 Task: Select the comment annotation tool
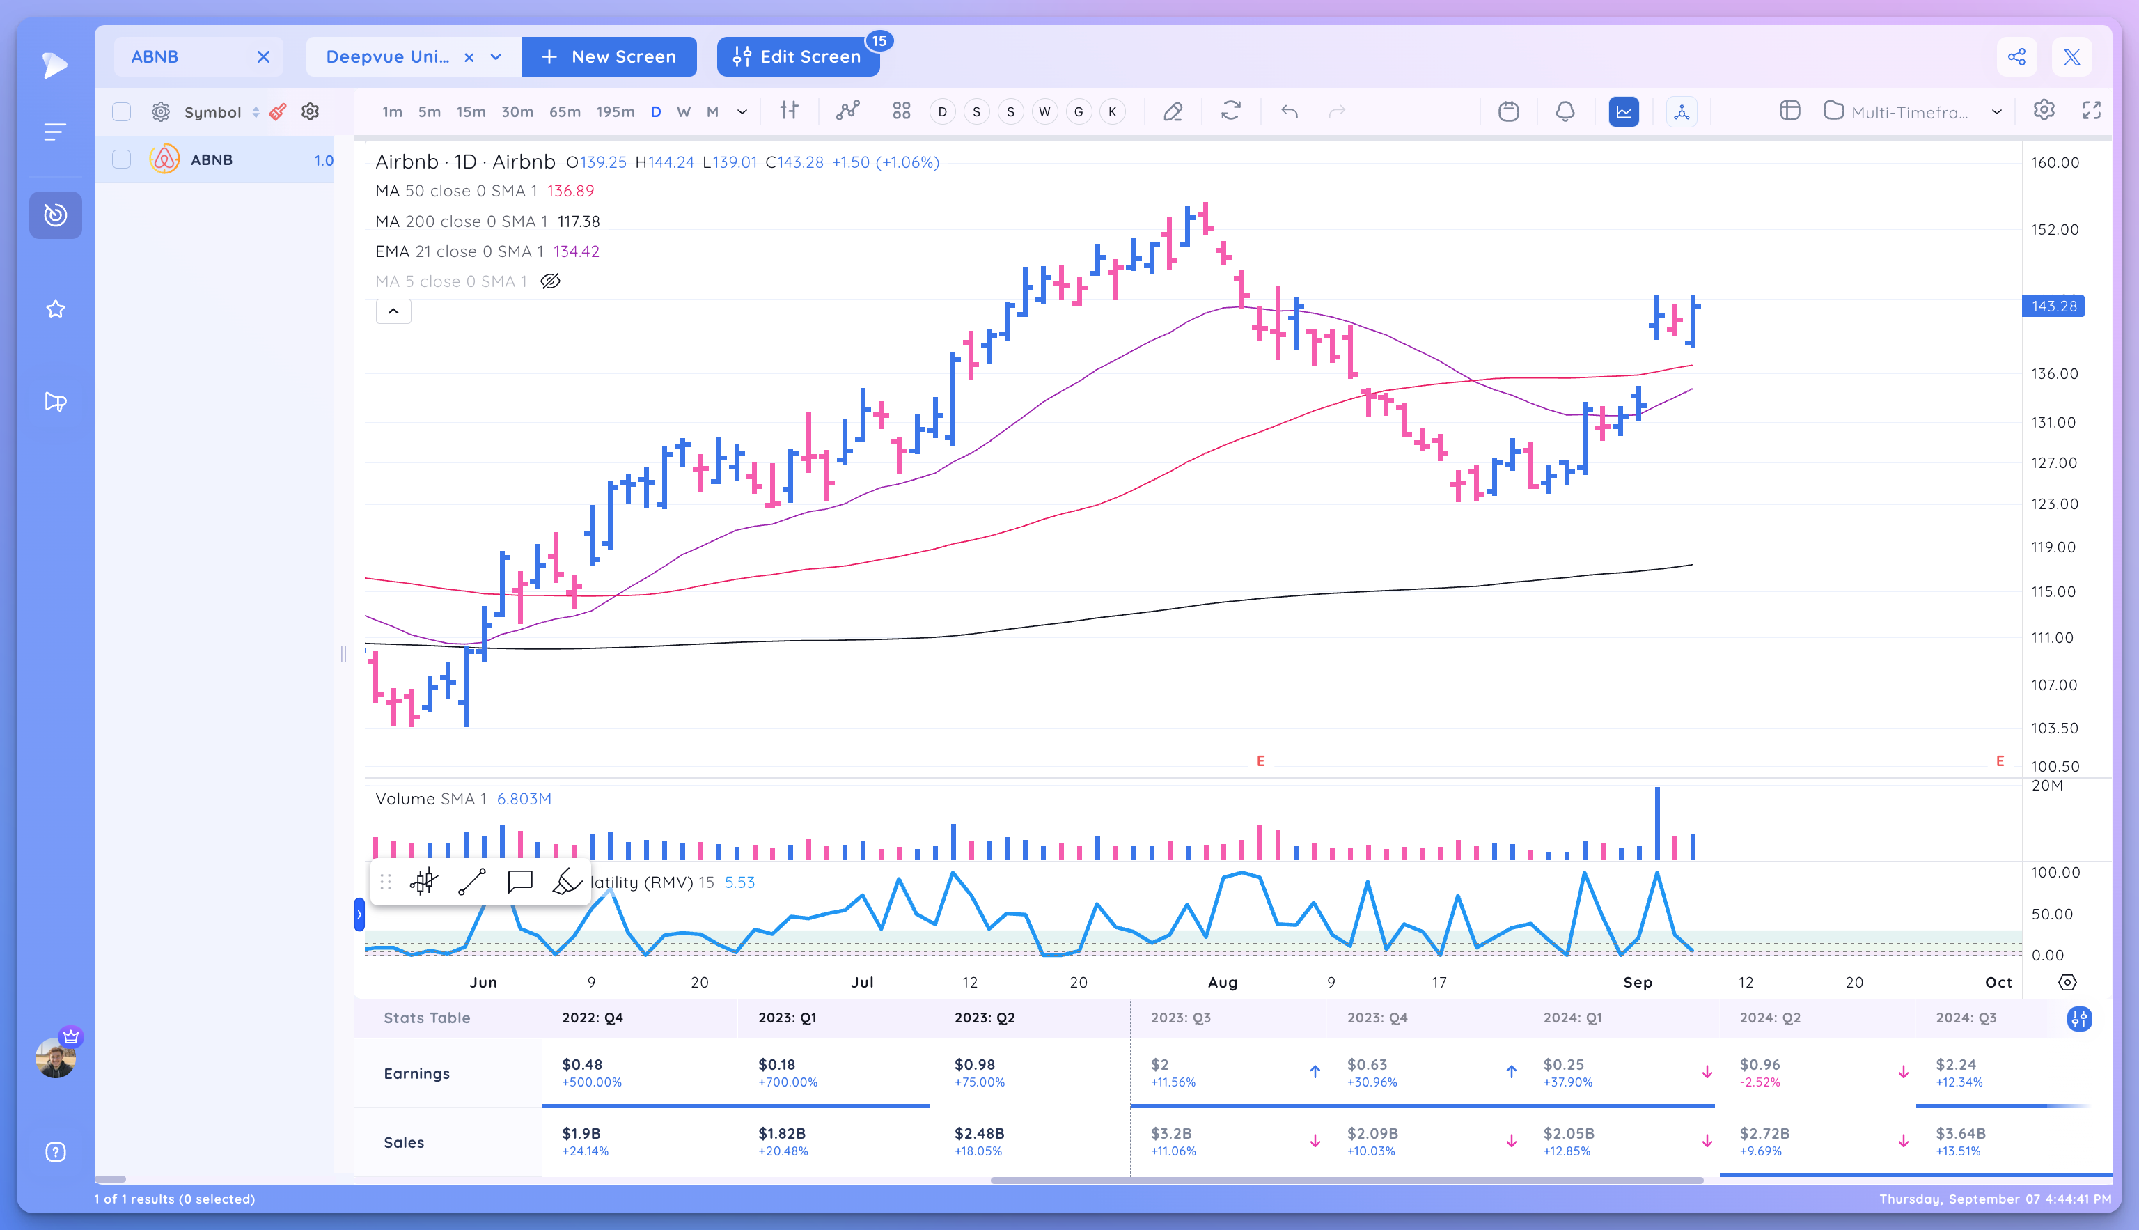[x=520, y=882]
